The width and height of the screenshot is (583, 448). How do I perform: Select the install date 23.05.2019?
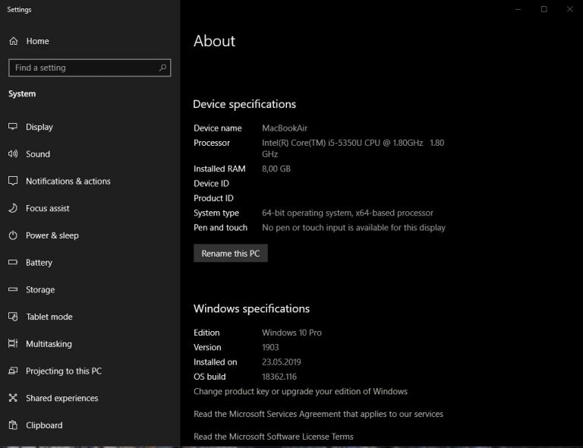282,362
